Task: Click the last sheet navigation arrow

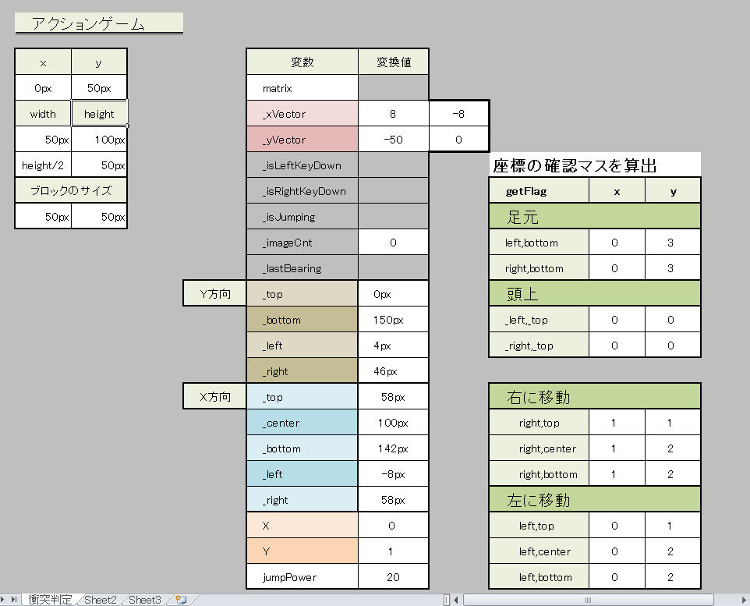Action: coord(14,600)
